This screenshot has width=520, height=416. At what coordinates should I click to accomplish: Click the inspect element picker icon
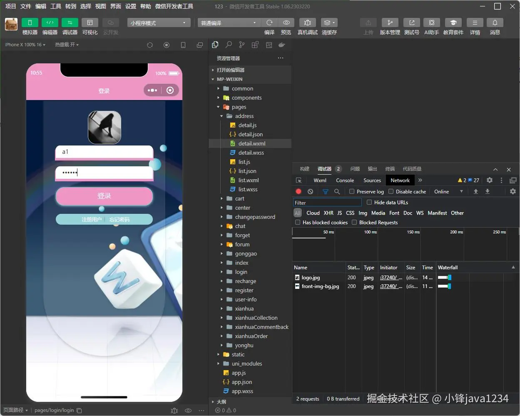coord(299,180)
